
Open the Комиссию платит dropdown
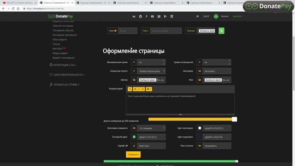click(x=152, y=71)
